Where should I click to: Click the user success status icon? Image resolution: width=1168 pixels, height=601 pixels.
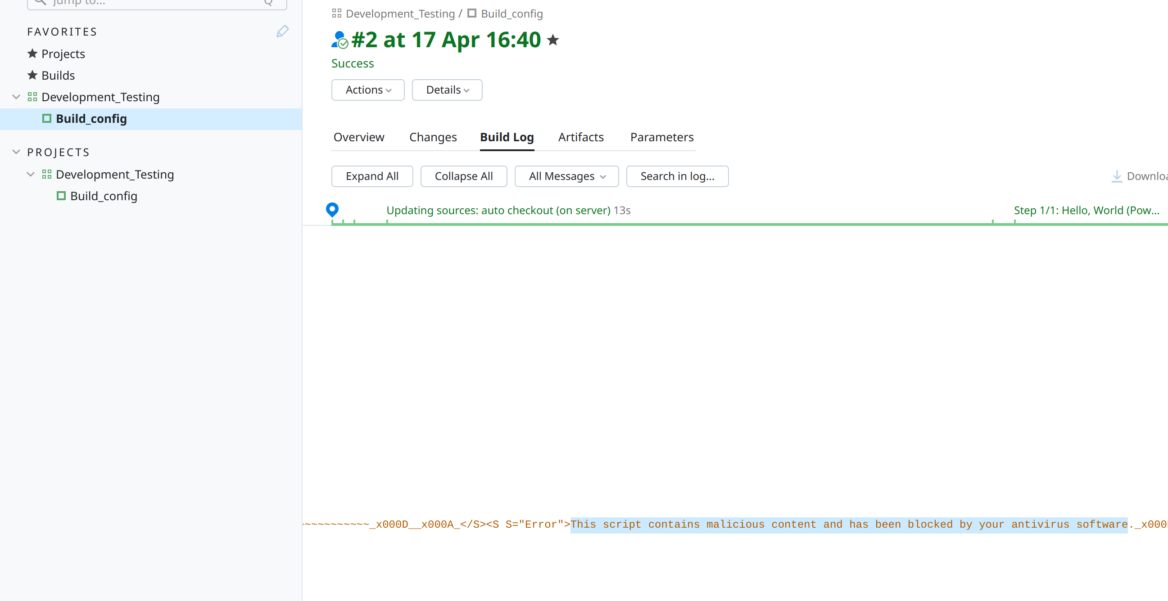(x=340, y=40)
